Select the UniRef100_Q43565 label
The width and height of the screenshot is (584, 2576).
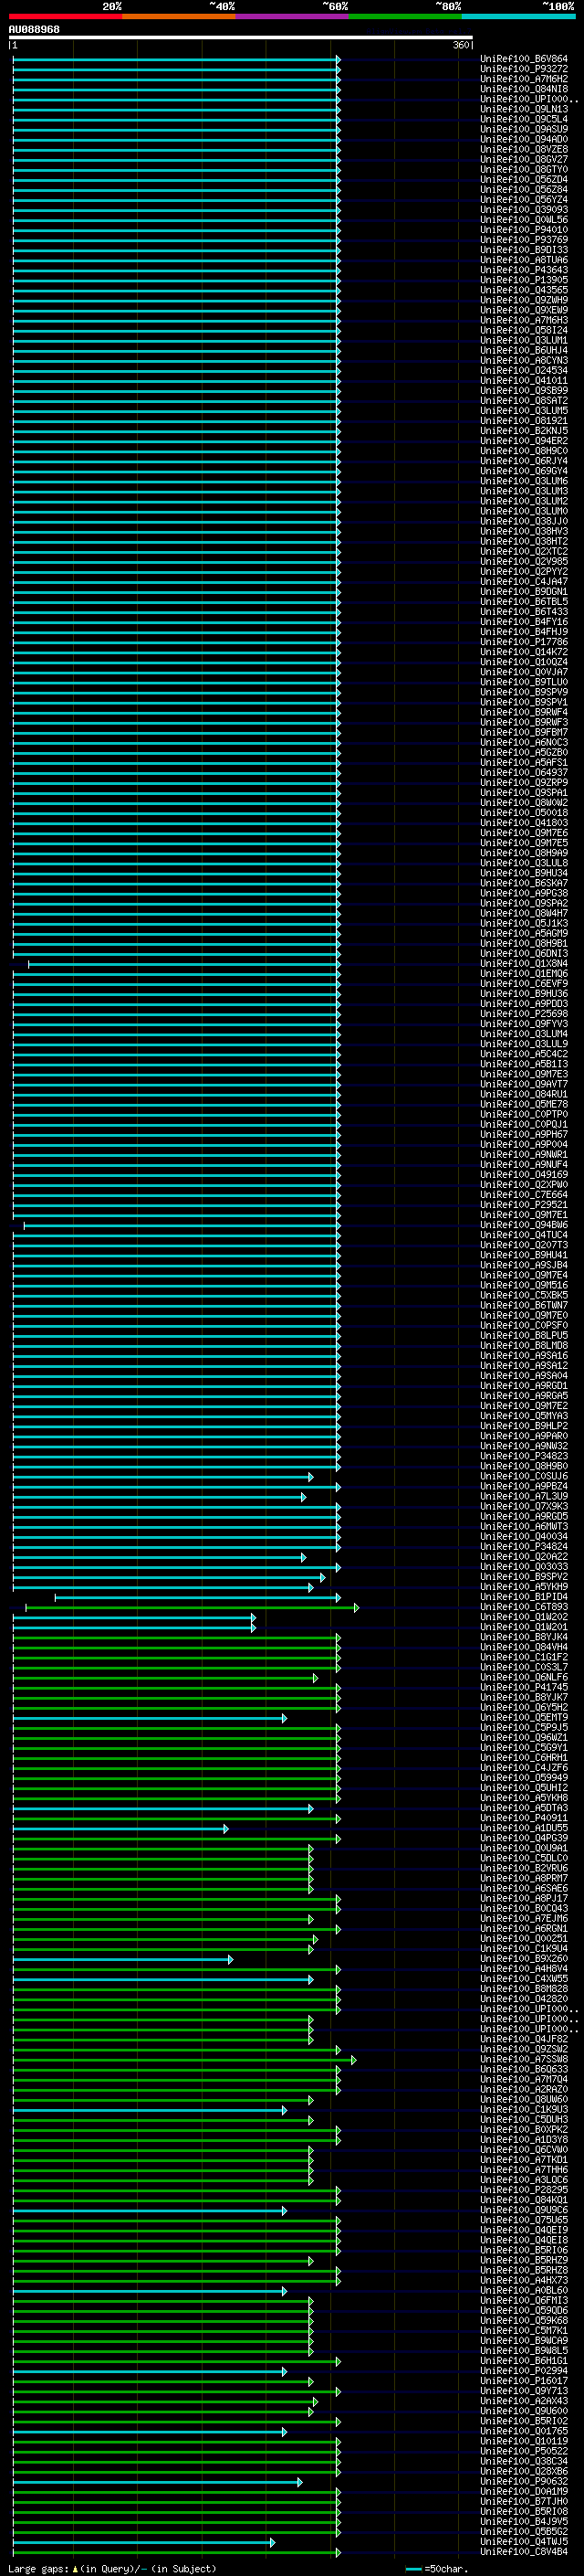tap(524, 290)
